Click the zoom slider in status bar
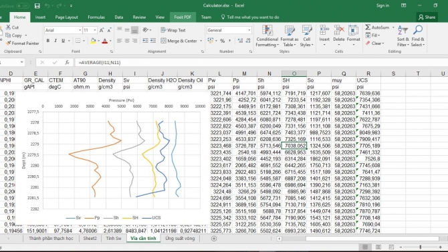Viewport: 448px width, 252px height. [x=421, y=247]
